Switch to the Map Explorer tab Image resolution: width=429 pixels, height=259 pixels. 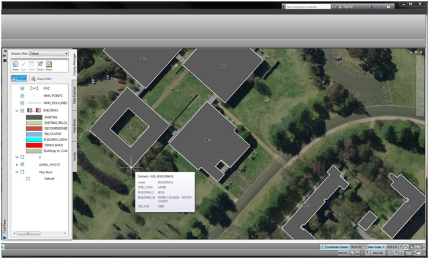click(x=74, y=95)
